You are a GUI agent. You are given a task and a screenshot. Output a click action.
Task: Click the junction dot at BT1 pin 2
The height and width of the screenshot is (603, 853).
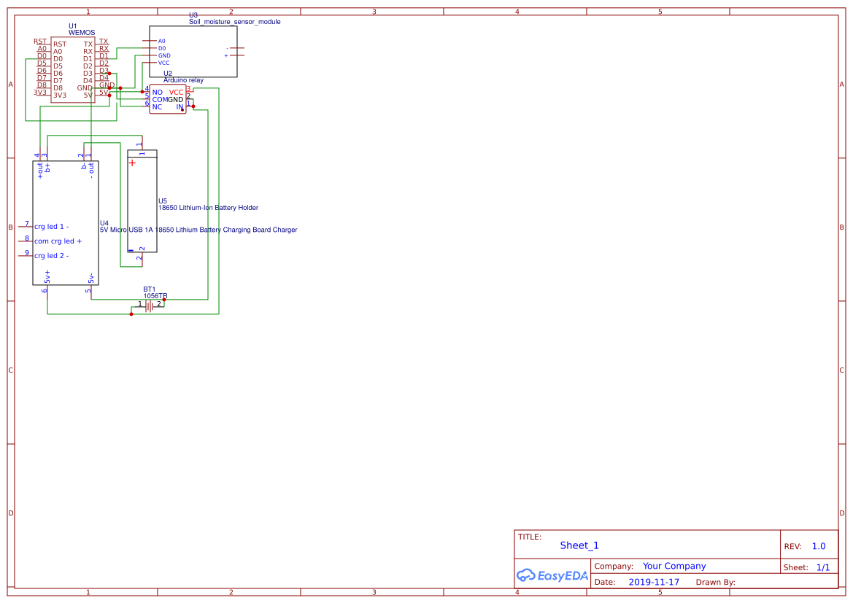164,300
